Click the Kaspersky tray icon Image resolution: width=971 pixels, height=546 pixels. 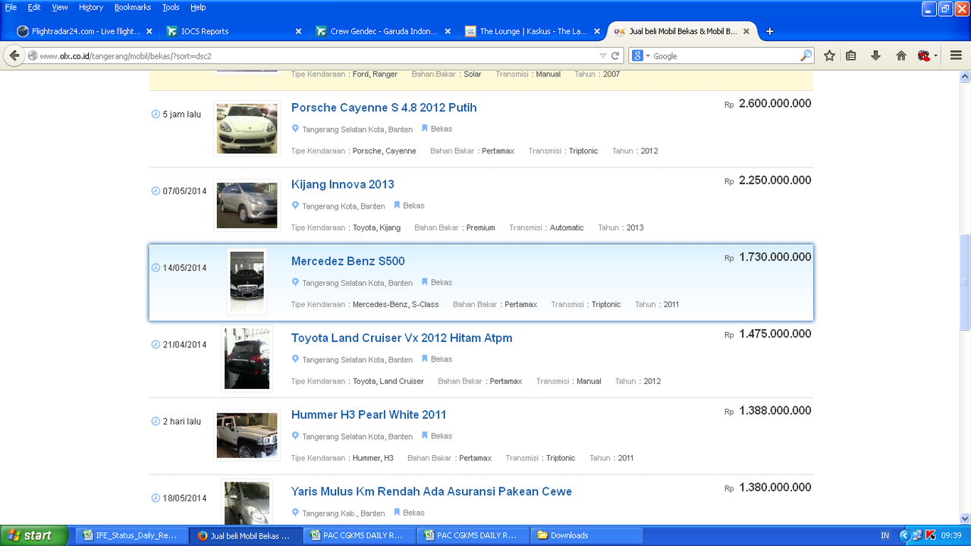(x=930, y=535)
